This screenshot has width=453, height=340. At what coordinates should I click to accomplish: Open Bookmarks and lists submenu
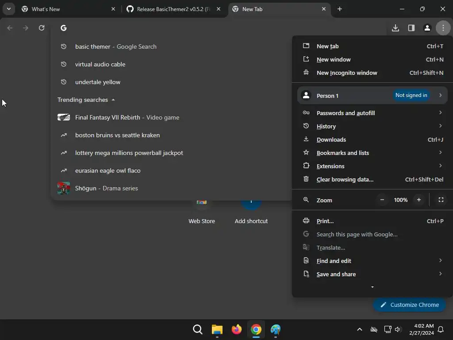372,153
